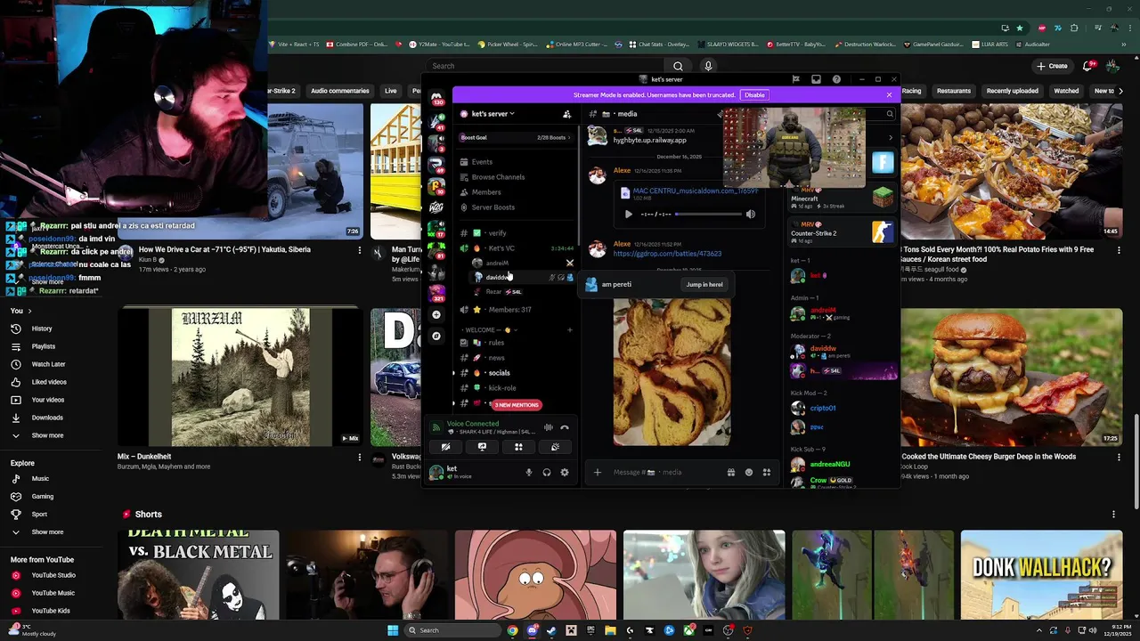Open the voice activities launcher icon
Viewport: 1140px width, 641px height.
518,447
